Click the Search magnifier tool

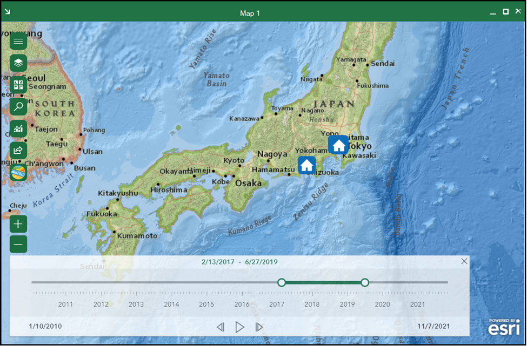pyautogui.click(x=18, y=107)
